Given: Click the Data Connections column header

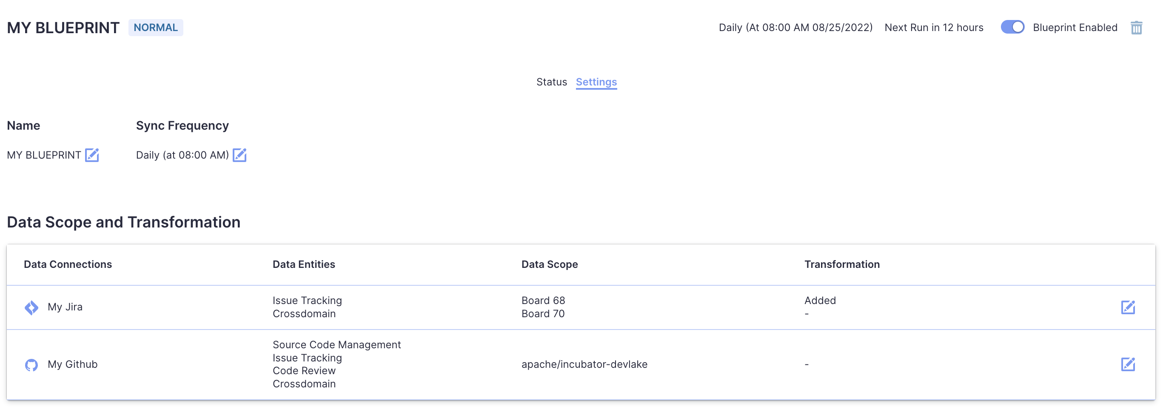Looking at the screenshot, I should click(x=68, y=264).
